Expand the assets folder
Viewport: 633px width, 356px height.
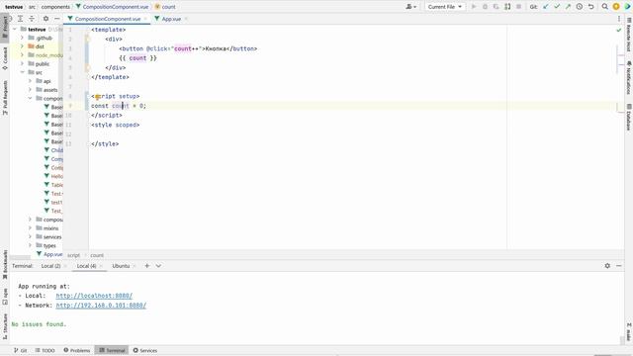[30, 90]
